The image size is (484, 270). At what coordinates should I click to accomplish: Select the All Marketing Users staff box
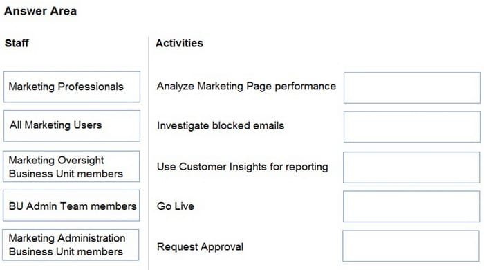pyautogui.click(x=72, y=126)
